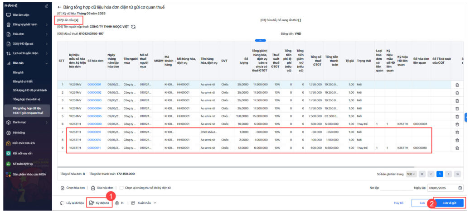The image size is (470, 213).
Task: Click the In printer icon
Action: 117,203
